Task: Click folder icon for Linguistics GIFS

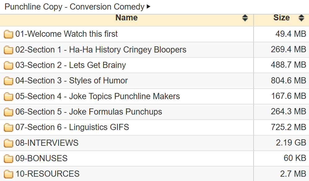Action: (x=8, y=127)
